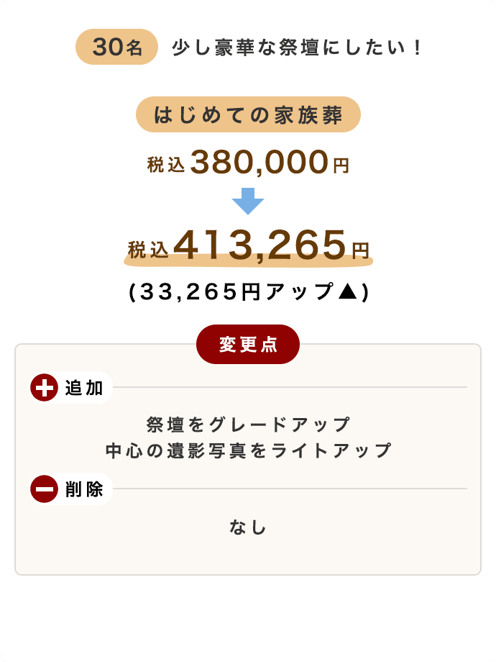Click the 円 character after 380,000
The image size is (496, 662).
341,166
